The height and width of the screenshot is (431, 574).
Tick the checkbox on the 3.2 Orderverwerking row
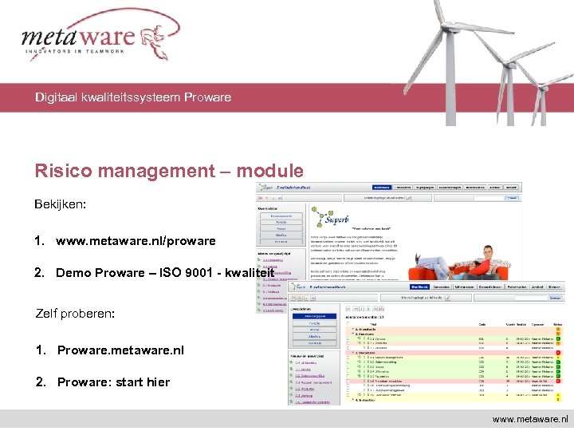click(x=348, y=362)
